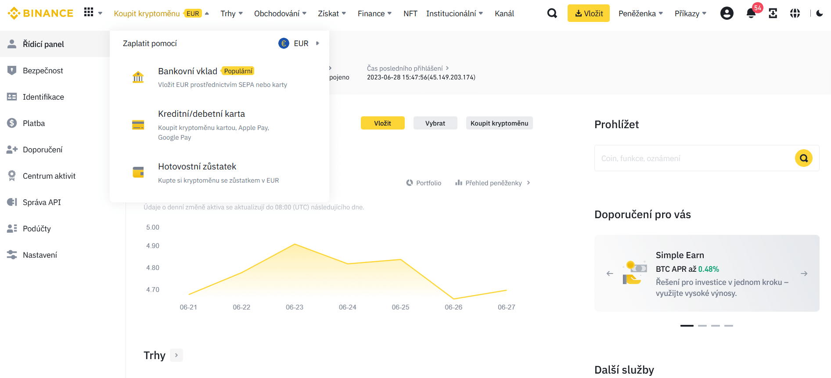Click the app download icon
Viewport: 831px width, 378px height.
[773, 14]
